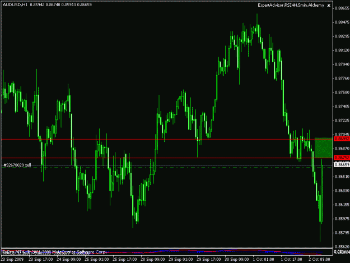The height and width of the screenshot is (263, 350).
Task: Click the 0.87225 price scale label
Action: (x=342, y=121)
